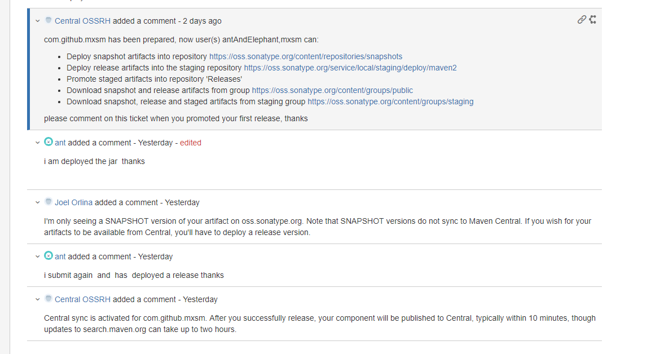Click Central OSSRH avatar on the last comment
The width and height of the screenshot is (660, 354).
tap(49, 299)
